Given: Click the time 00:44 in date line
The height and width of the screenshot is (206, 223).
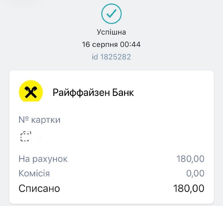Looking at the screenshot, I should pos(130,44).
